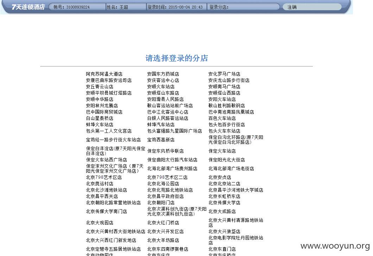Image resolution: width=373 pixels, height=256 pixels.
Task: Open 安康巴曲东路安运司店 branch
Action: pyautogui.click(x=109, y=80)
